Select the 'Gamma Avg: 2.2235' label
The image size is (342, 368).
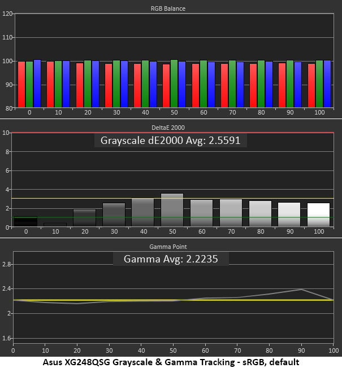coord(171,259)
